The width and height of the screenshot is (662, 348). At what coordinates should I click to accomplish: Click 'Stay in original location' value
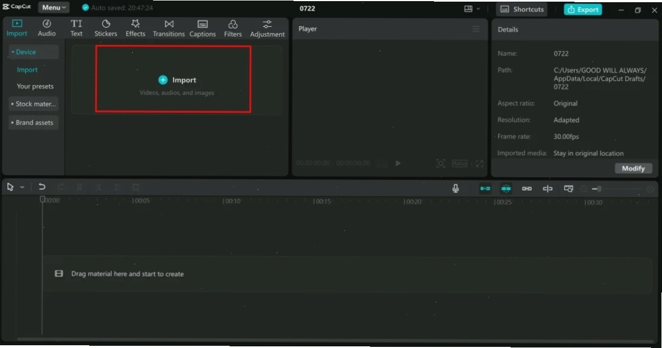(589, 153)
